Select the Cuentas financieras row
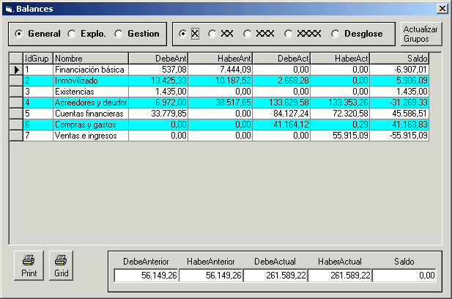 coord(90,114)
